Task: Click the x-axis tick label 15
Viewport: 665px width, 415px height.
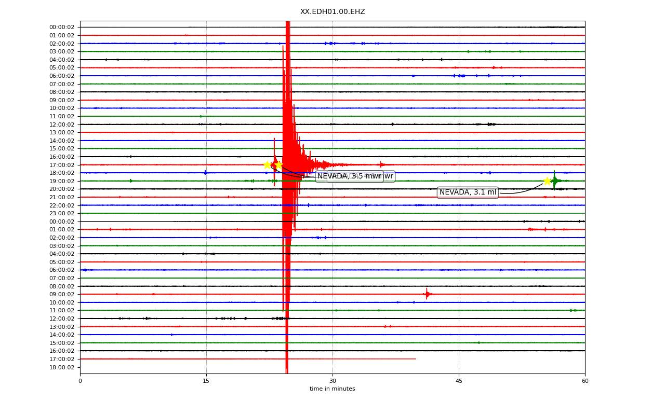Action: tap(206, 381)
